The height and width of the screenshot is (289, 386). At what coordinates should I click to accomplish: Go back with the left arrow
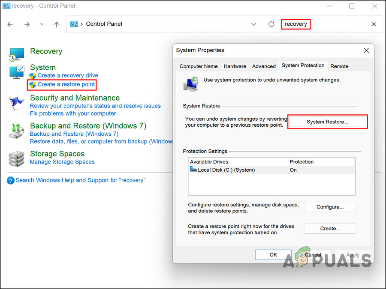pyautogui.click(x=10, y=24)
